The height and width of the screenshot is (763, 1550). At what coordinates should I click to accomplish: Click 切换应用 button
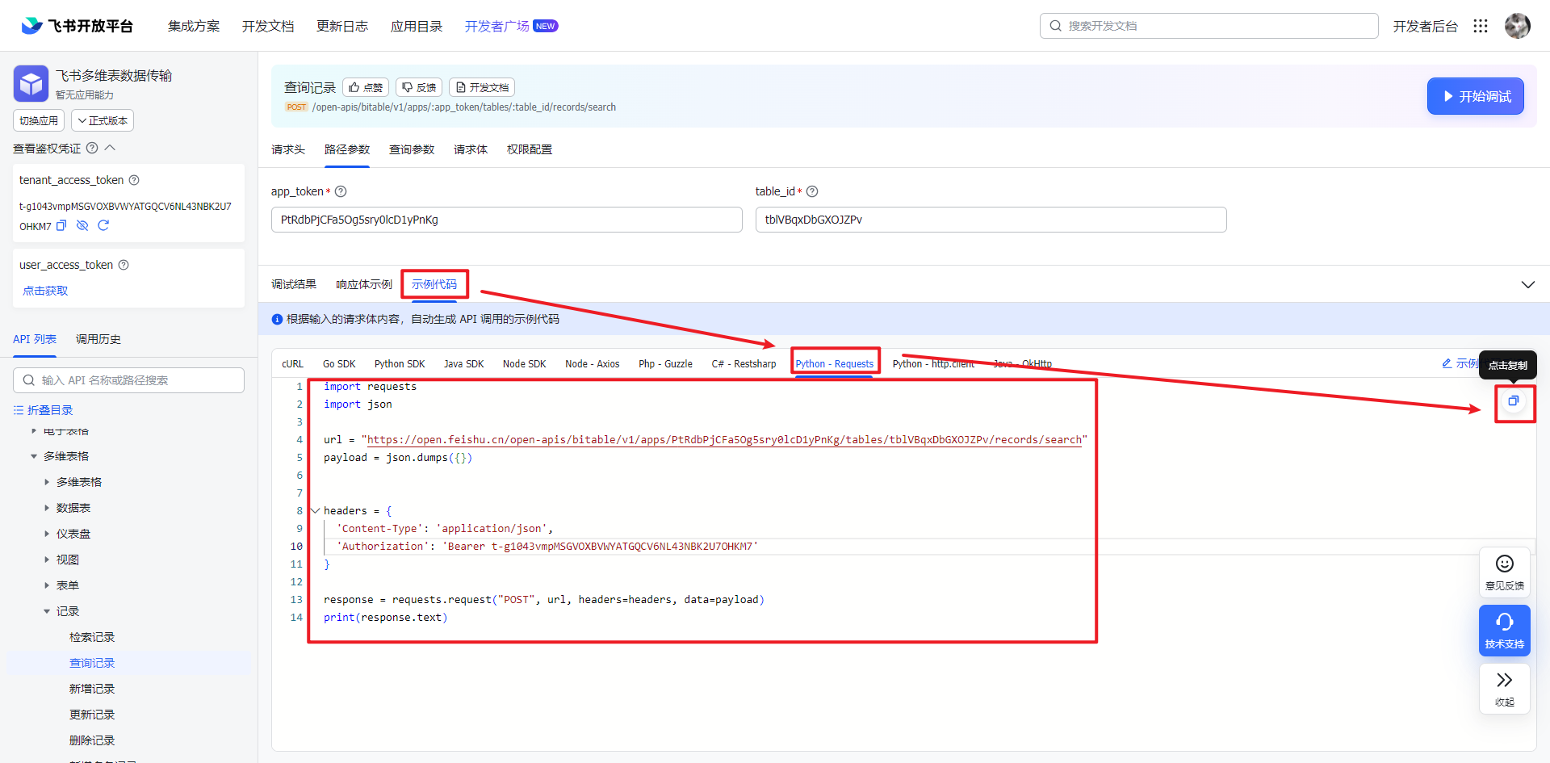pos(39,120)
